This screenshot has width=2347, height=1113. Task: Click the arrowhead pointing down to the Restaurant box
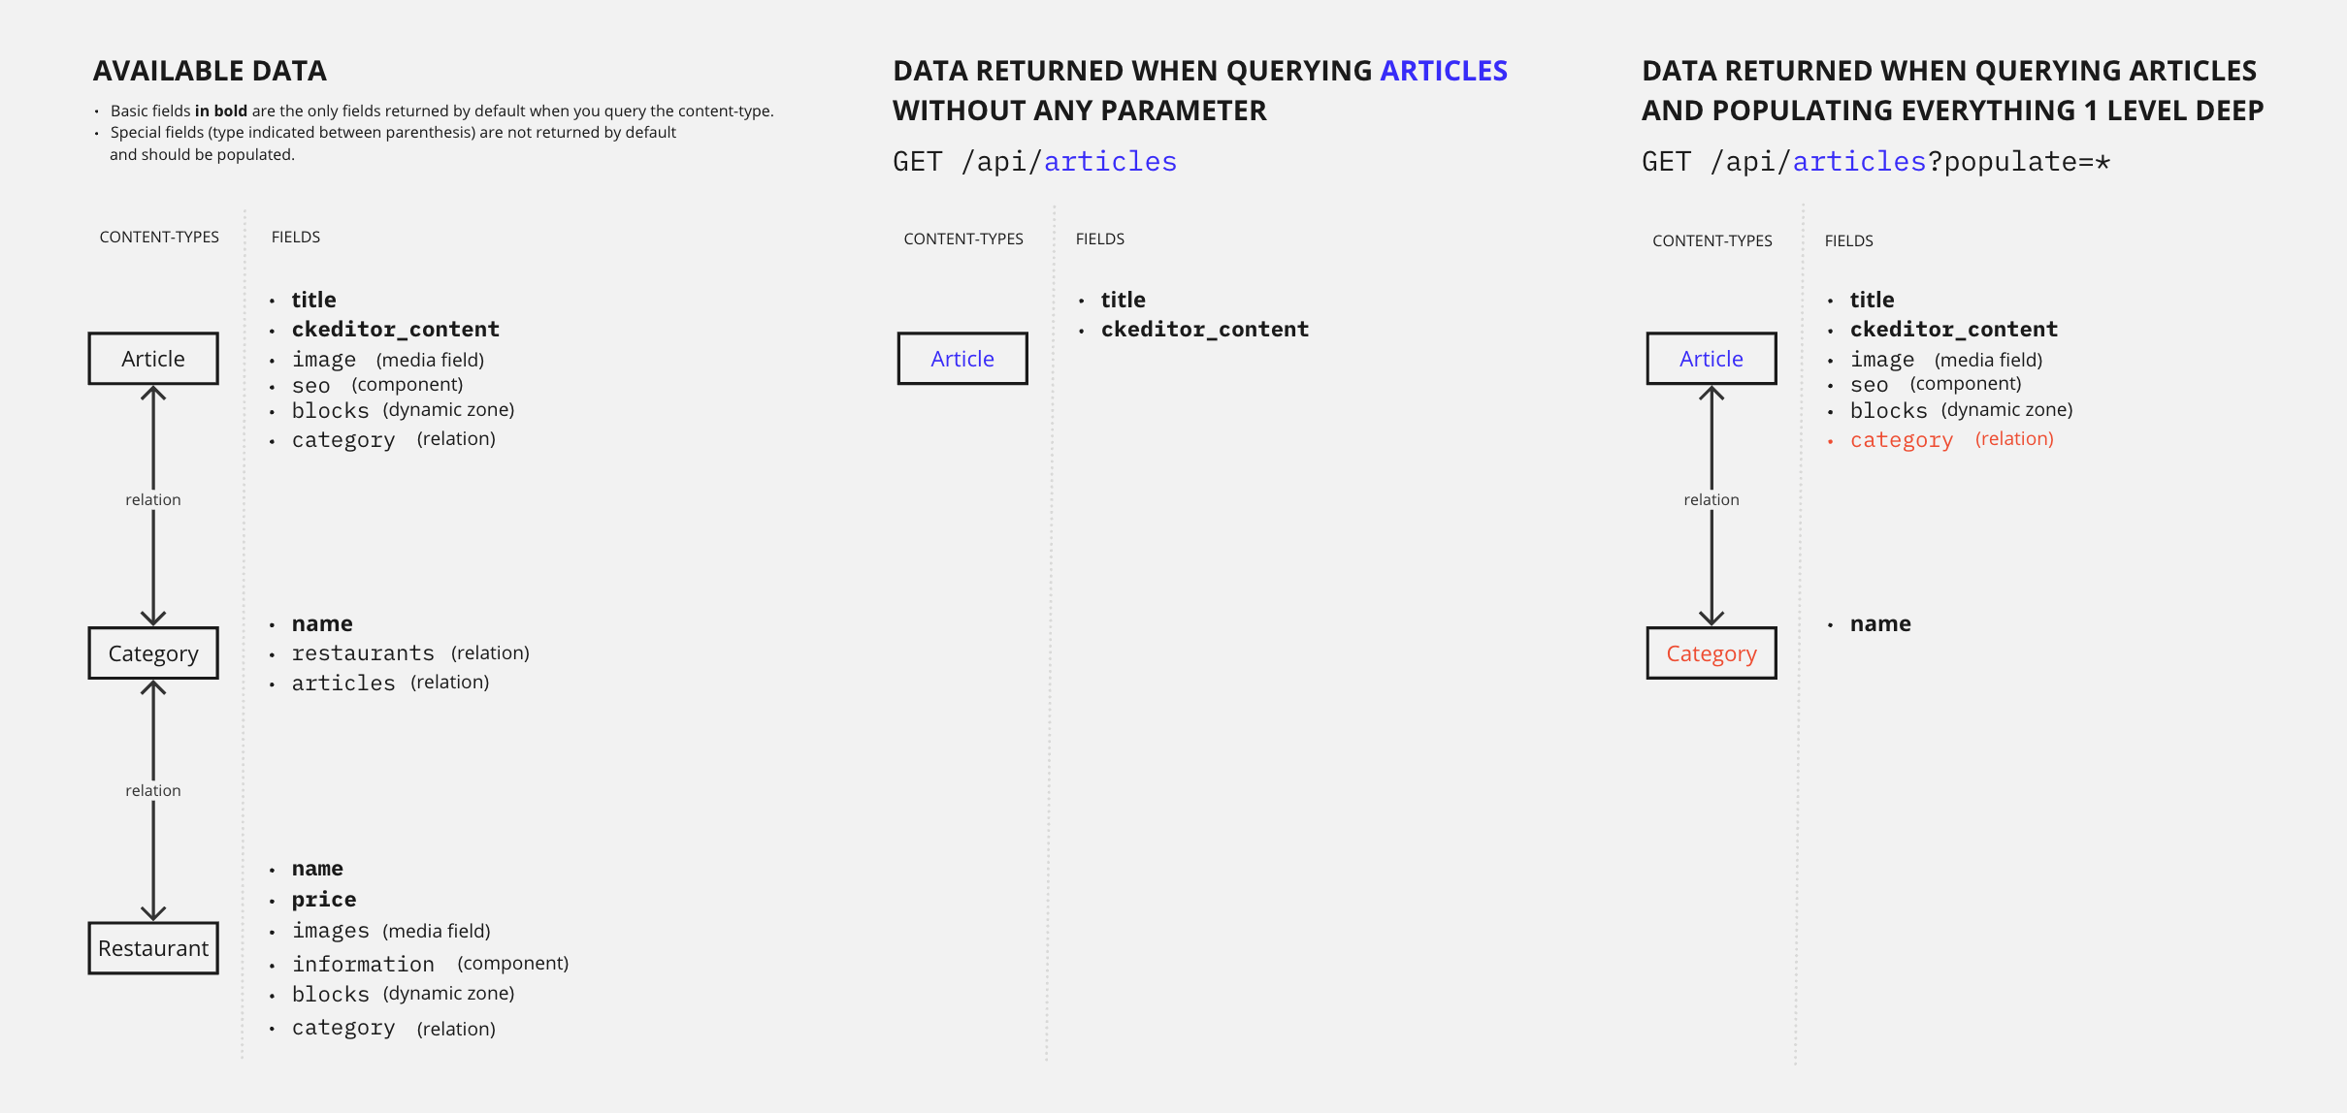point(153,911)
